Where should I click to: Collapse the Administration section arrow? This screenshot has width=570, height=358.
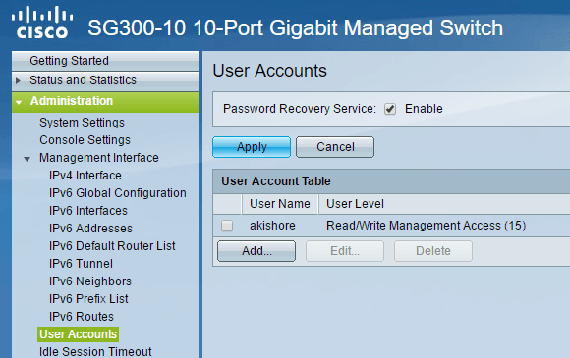(x=19, y=102)
